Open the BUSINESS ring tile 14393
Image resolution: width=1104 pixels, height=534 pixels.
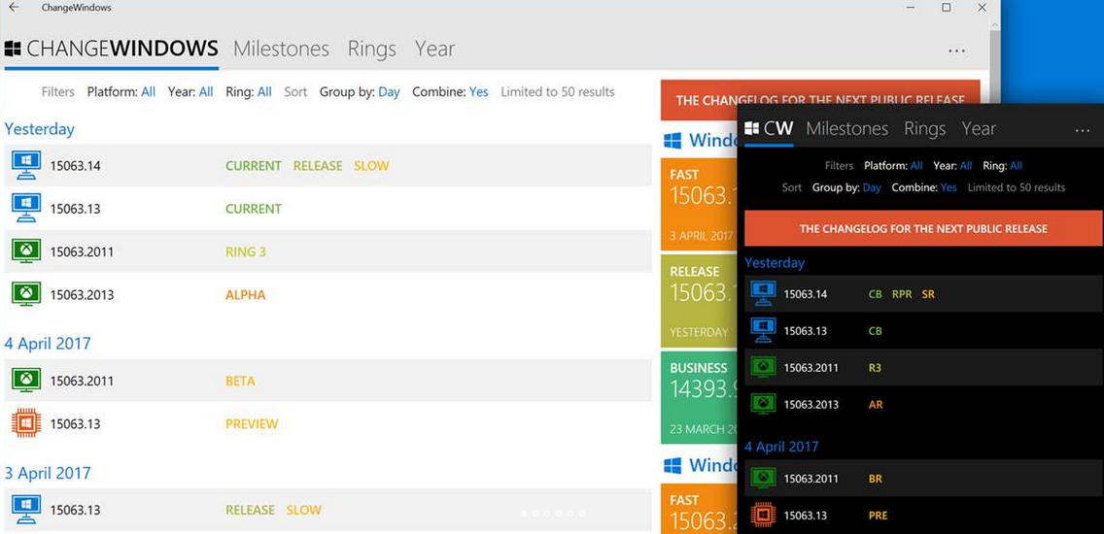(x=699, y=397)
